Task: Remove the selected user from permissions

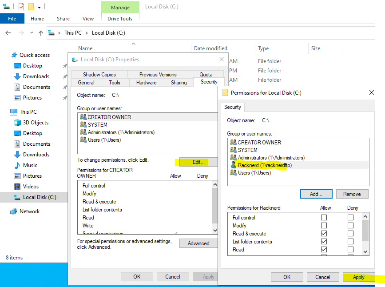Action: coord(352,194)
